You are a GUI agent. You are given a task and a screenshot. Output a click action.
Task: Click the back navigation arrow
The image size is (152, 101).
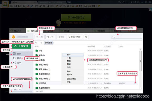click(x=36, y=43)
